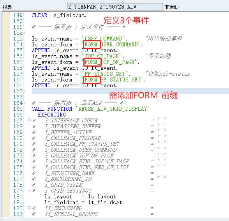Image resolution: width=229 pixels, height=221 pixels.
Task: Click 'I_GRID_SETTINGS' commented parameter
Action: click(68, 191)
